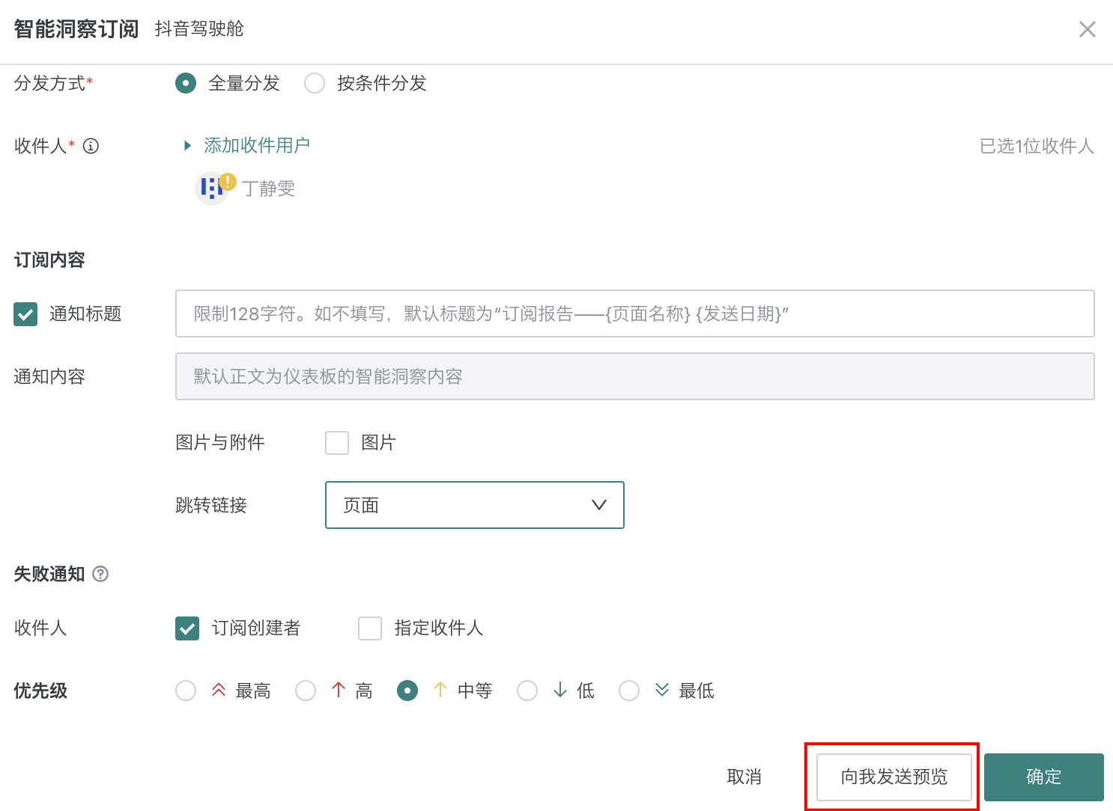The image size is (1113, 811).
Task: Focus the notification title input field
Action: [x=634, y=313]
